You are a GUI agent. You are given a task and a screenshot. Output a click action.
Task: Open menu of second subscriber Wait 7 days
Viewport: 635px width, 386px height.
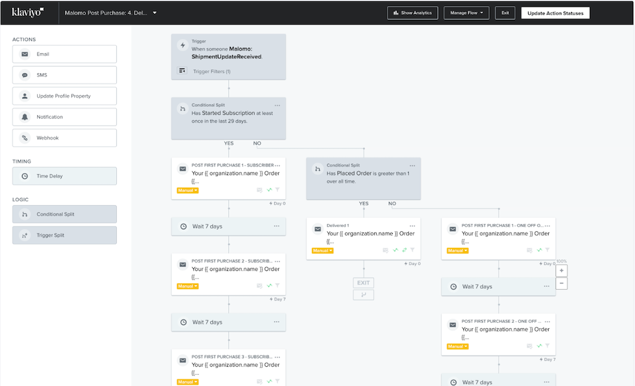[277, 322]
